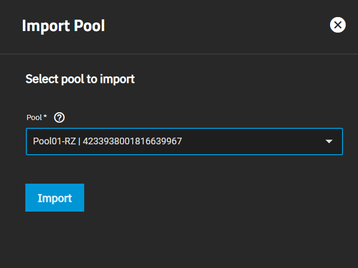
Task: Click the Select pool to import heading
Action: pyautogui.click(x=80, y=79)
